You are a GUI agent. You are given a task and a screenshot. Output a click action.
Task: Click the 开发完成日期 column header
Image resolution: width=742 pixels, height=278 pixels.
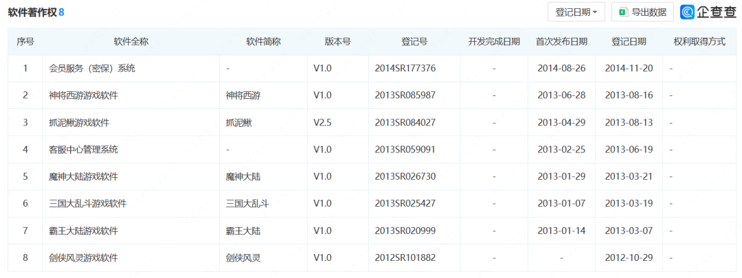(x=494, y=42)
